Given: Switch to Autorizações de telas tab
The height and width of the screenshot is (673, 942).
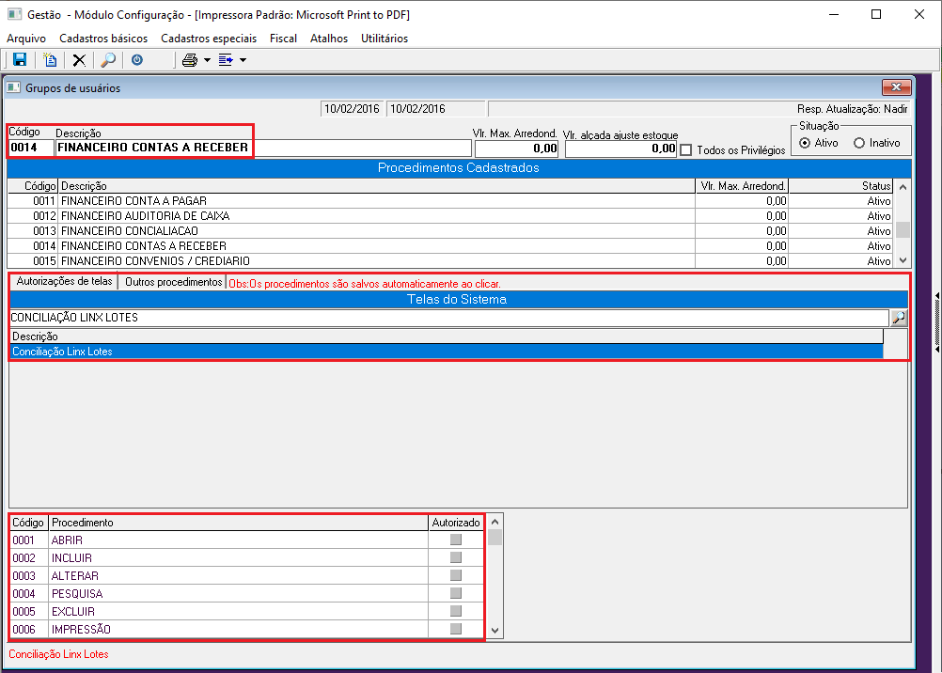Looking at the screenshot, I should coord(64,281).
